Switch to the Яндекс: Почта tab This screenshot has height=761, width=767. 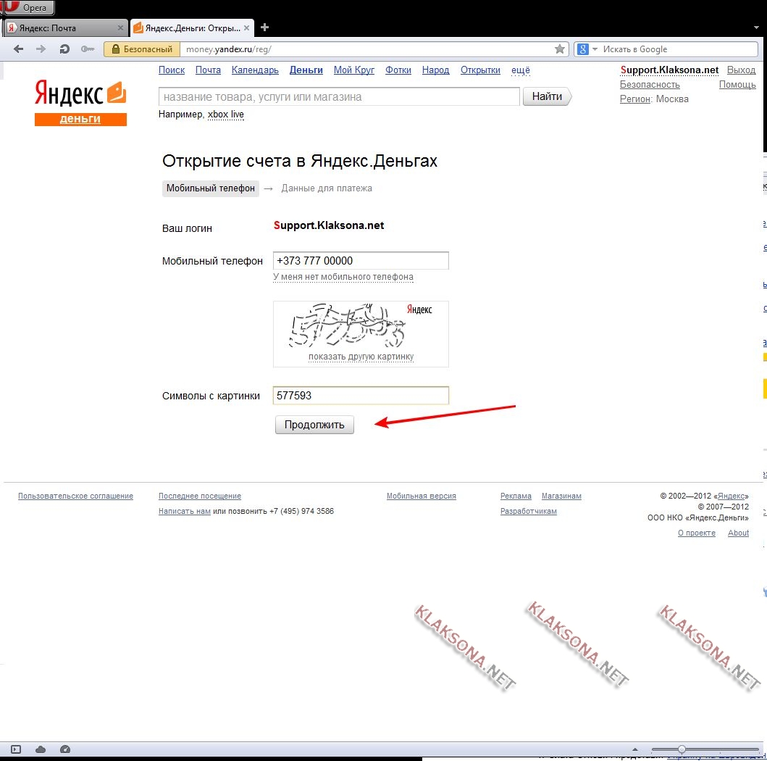(x=66, y=28)
